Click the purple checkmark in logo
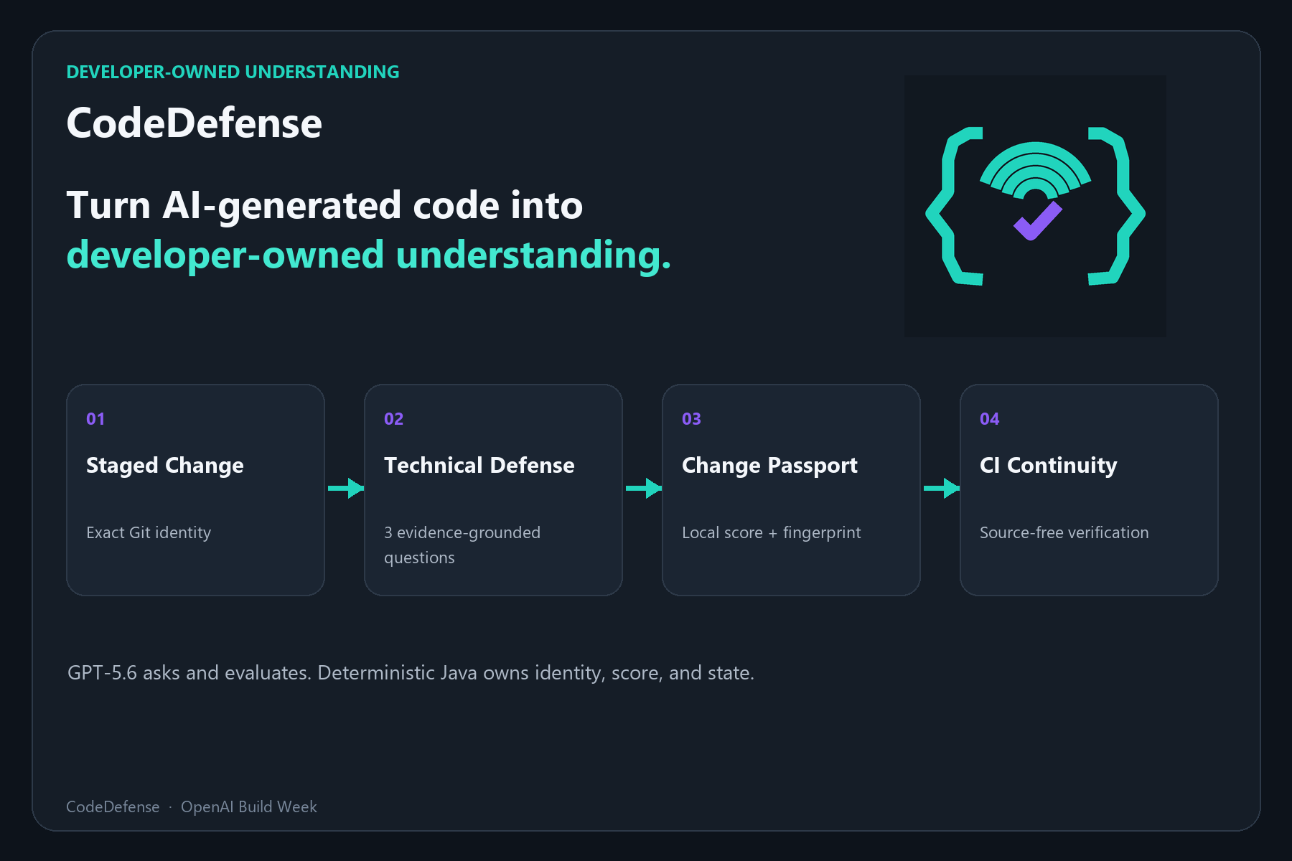The width and height of the screenshot is (1292, 861). point(1038,220)
